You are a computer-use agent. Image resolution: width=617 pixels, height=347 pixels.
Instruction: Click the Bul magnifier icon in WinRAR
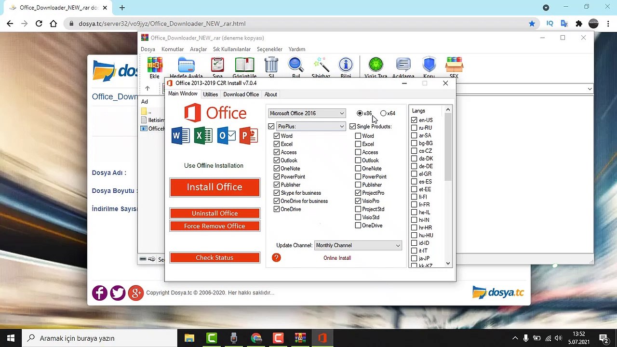point(296,65)
